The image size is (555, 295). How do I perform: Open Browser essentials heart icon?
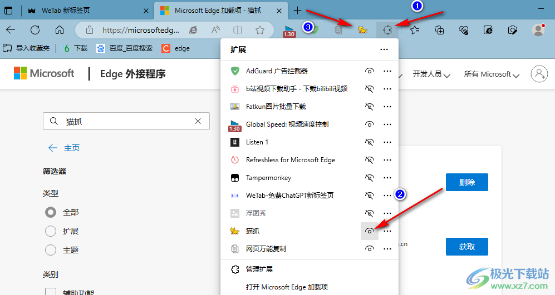point(464,30)
